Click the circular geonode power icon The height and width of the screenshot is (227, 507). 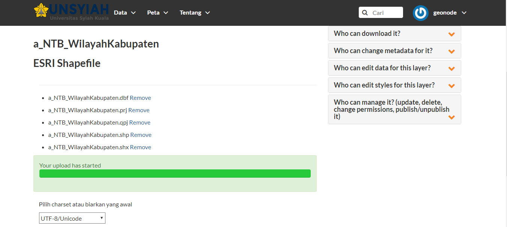pos(420,13)
